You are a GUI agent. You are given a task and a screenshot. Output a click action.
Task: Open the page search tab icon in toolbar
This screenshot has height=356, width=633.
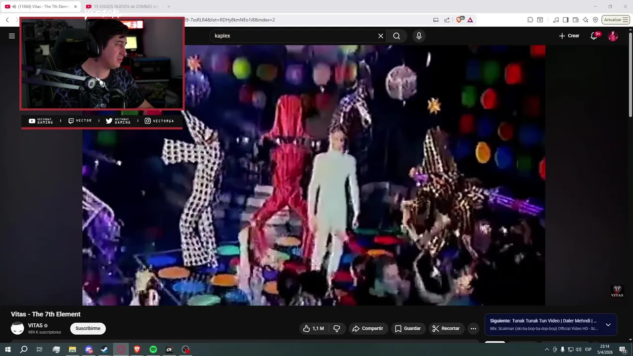pyautogui.click(x=540, y=20)
